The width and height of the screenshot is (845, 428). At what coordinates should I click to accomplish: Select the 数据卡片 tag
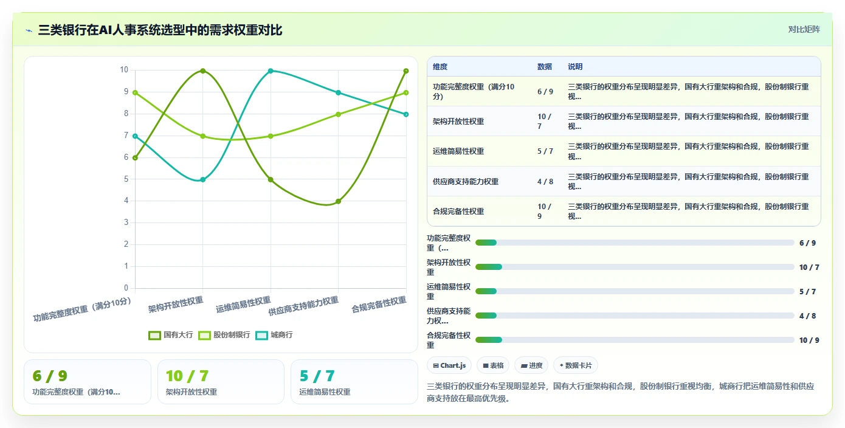pos(576,365)
